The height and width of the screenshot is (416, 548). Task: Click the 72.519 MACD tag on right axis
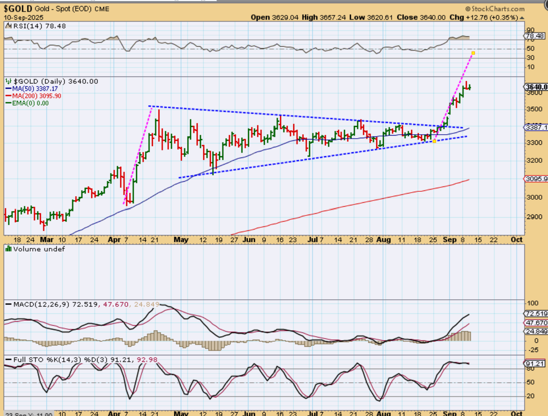pos(536,314)
